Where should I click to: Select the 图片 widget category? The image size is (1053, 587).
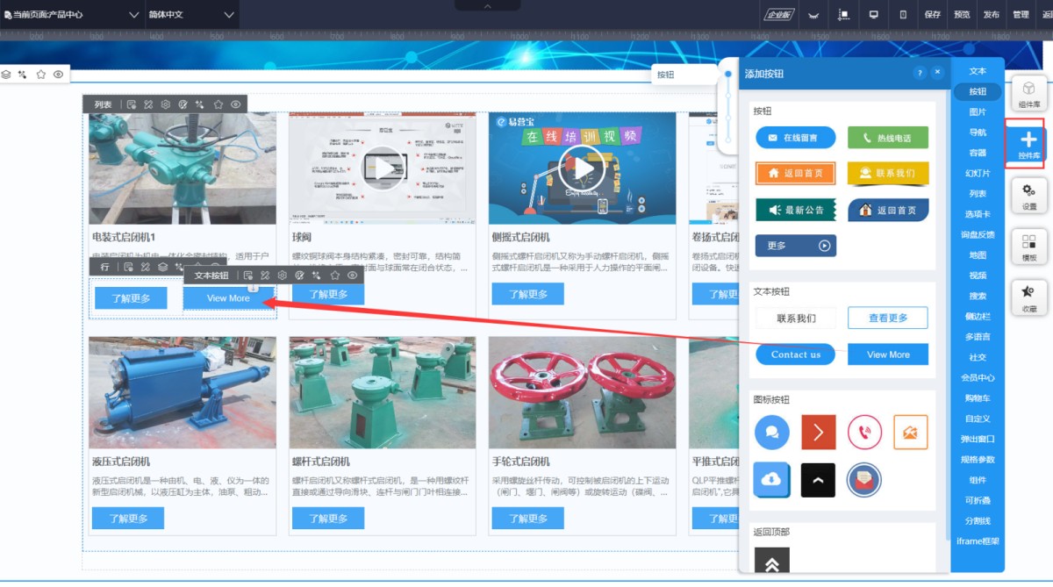click(x=978, y=112)
